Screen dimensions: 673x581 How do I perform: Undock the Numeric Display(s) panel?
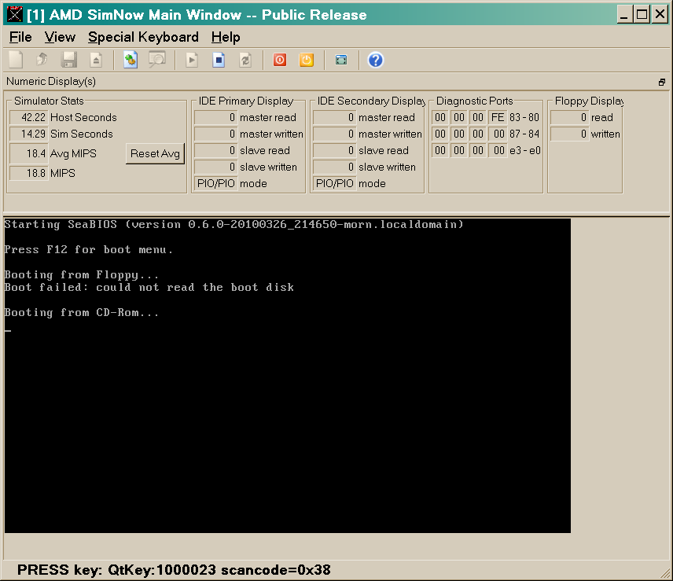pos(662,82)
